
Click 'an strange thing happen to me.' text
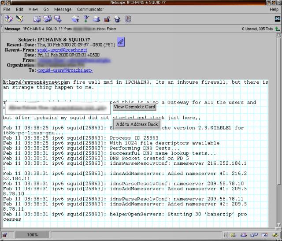click(x=48, y=87)
